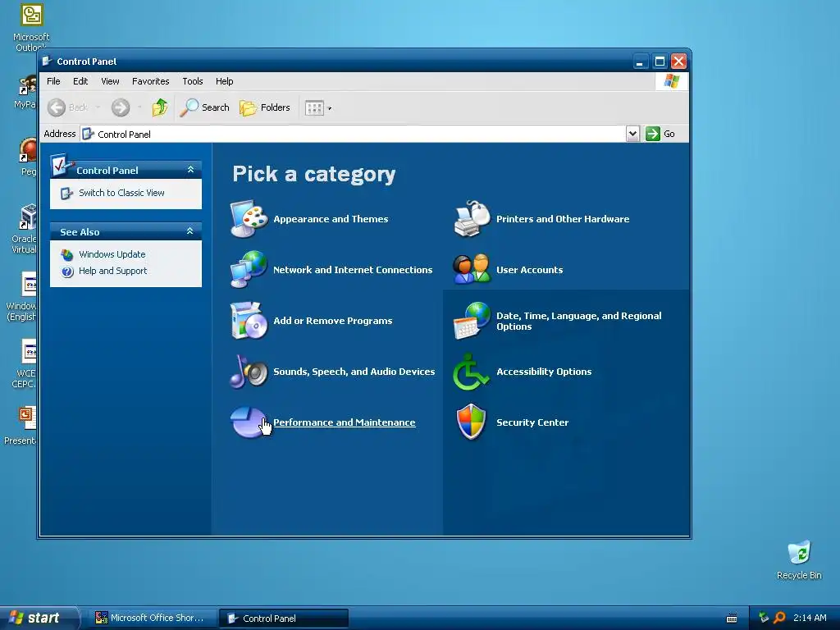Click the keyboard icon in the taskbar

(731, 619)
